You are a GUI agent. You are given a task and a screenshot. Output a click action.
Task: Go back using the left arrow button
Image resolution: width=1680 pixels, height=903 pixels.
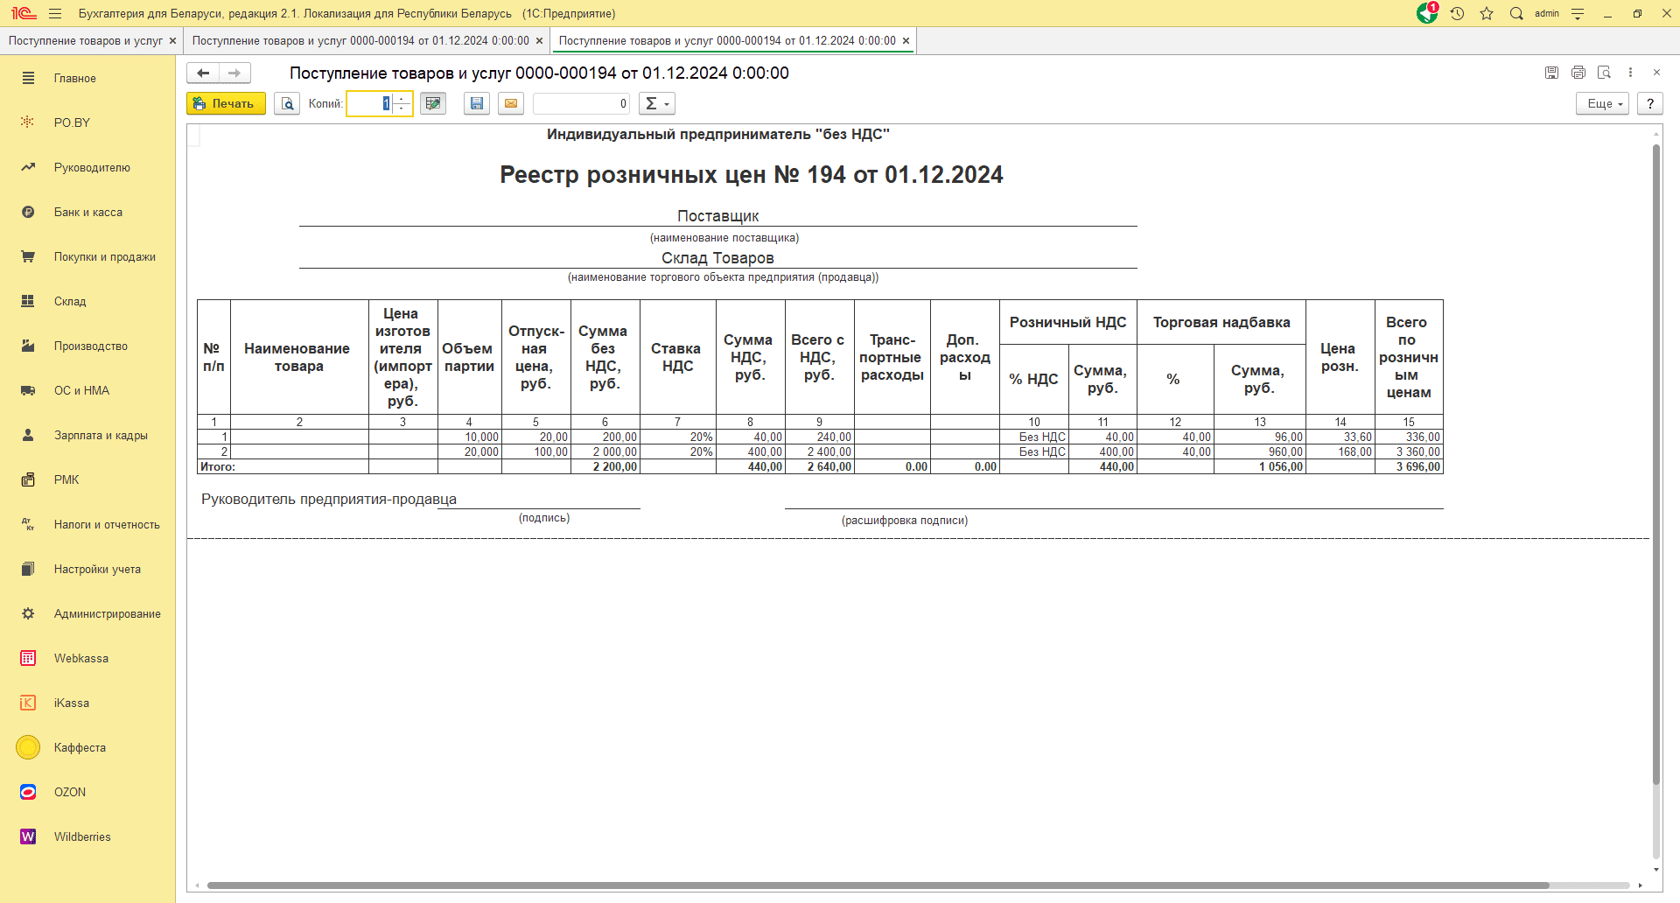pyautogui.click(x=203, y=73)
